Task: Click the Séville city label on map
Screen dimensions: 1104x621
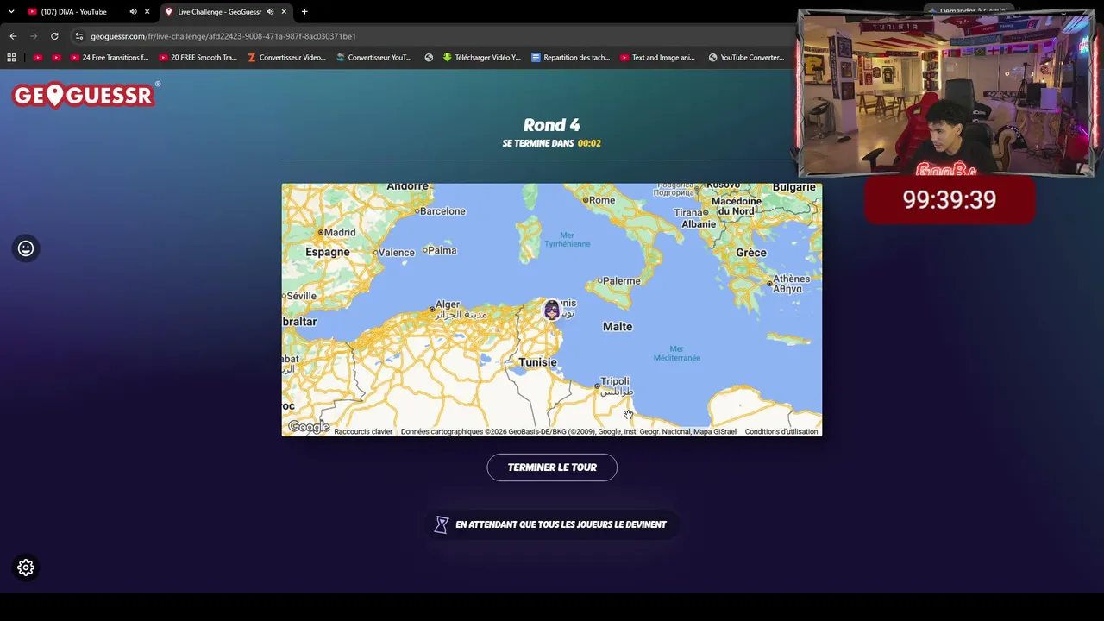Action: point(301,296)
